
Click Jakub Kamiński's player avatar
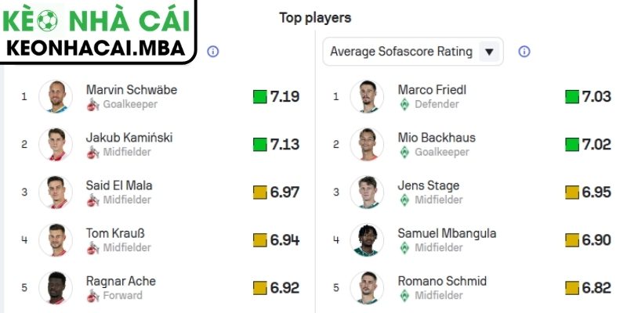pyautogui.click(x=55, y=144)
